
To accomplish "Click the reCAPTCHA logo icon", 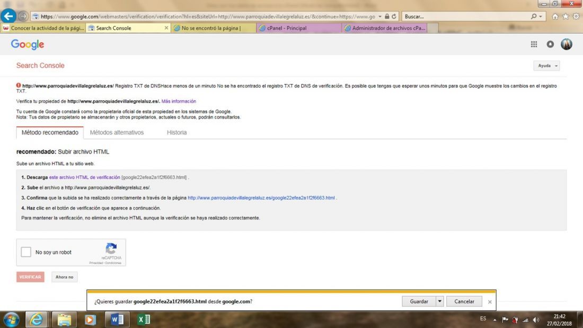I will [111, 248].
